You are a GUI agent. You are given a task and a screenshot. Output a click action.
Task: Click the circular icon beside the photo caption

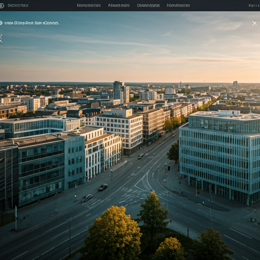(x=1, y=23)
